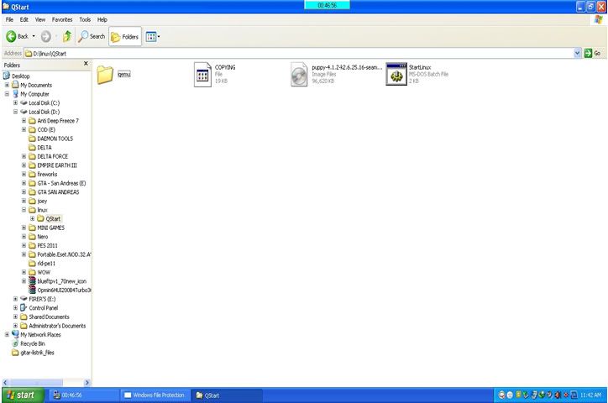The width and height of the screenshot is (608, 403).
Task: Select MINI GAMES folder in tree
Action: coord(50,228)
